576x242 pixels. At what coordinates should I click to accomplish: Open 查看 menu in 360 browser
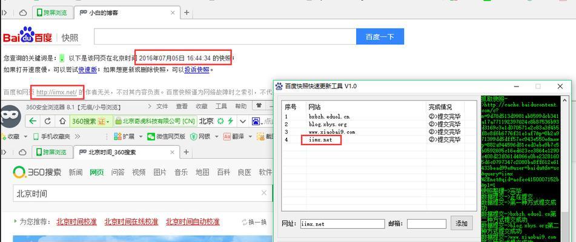click(182, 106)
